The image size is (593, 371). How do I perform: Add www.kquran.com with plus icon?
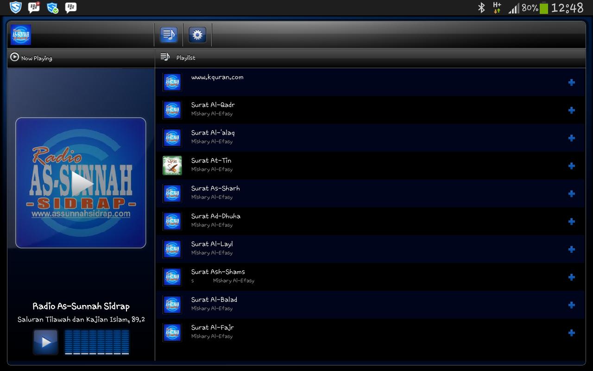572,83
